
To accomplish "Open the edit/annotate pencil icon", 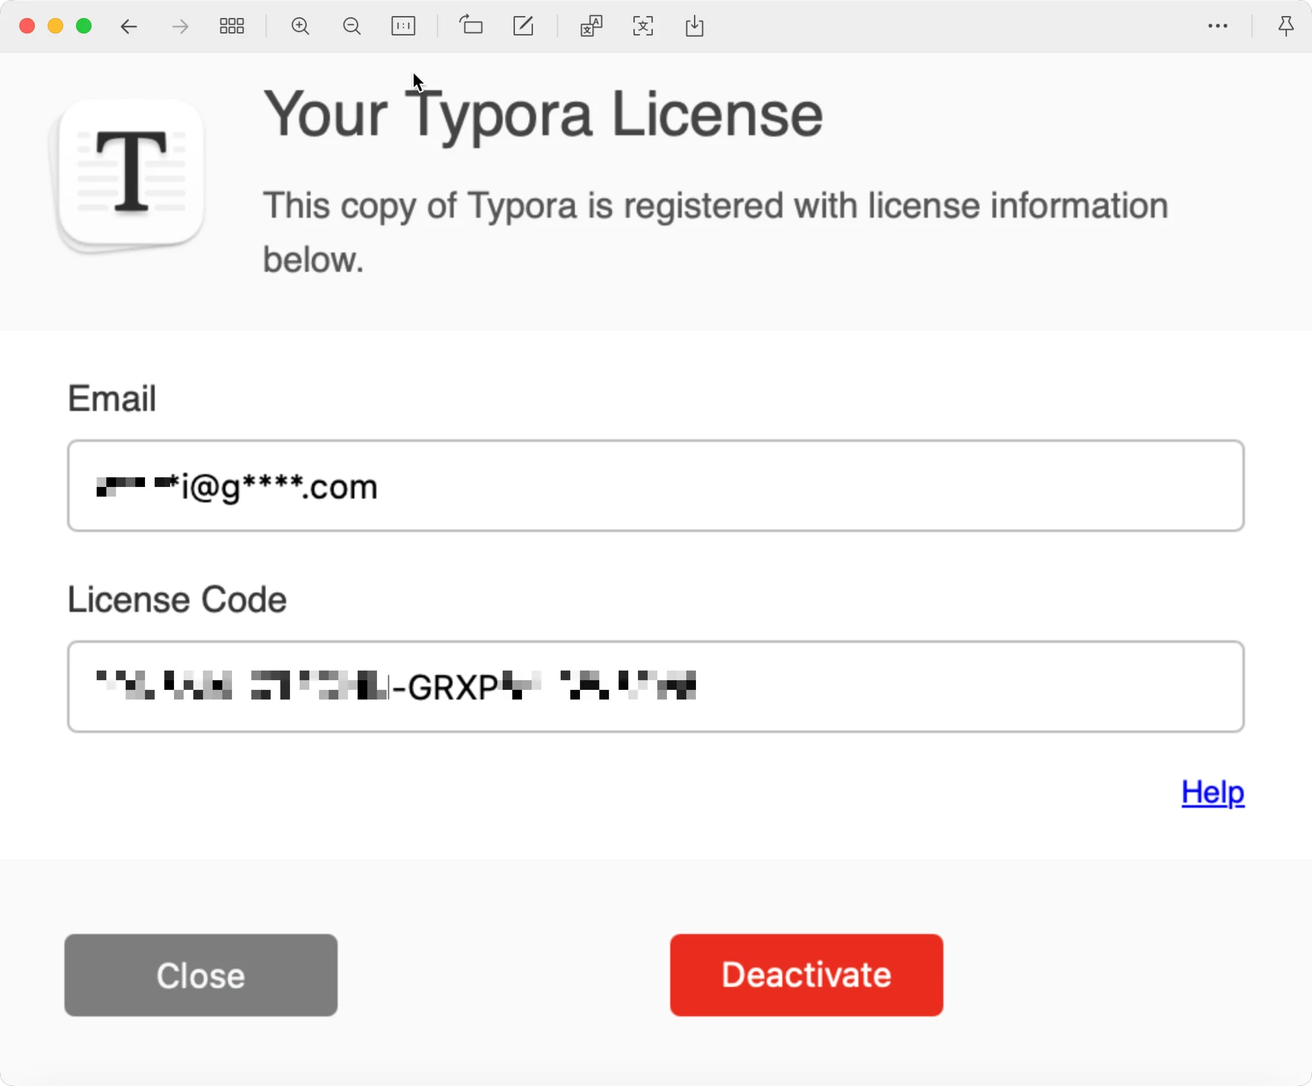I will coord(523,26).
